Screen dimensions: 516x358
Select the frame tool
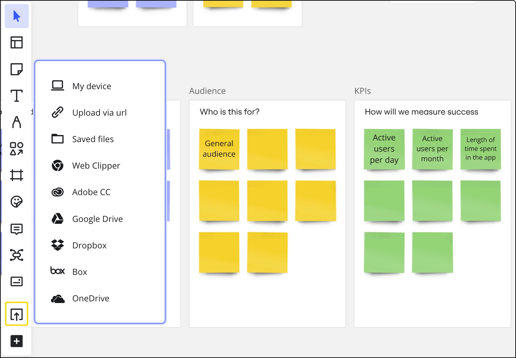coord(16,175)
